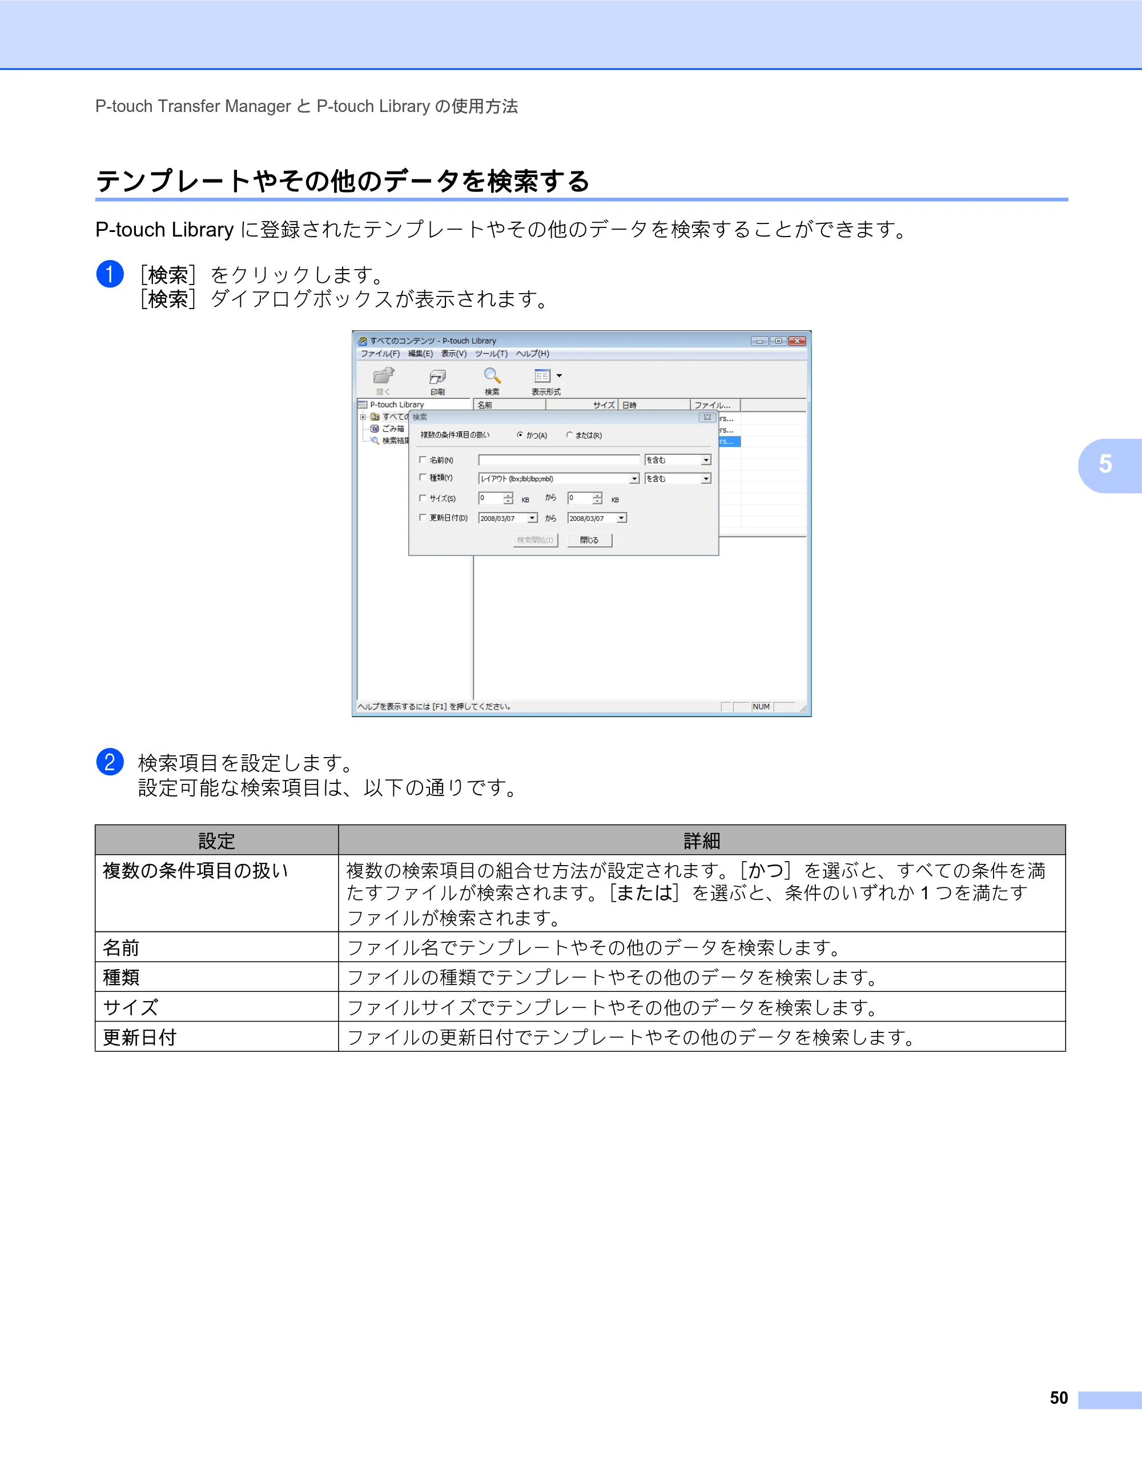Click the second サイズ KB stepper
The width and height of the screenshot is (1142, 1477).
click(x=597, y=498)
